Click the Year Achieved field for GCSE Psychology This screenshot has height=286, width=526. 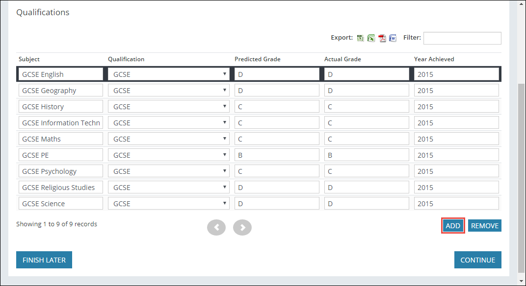click(456, 171)
